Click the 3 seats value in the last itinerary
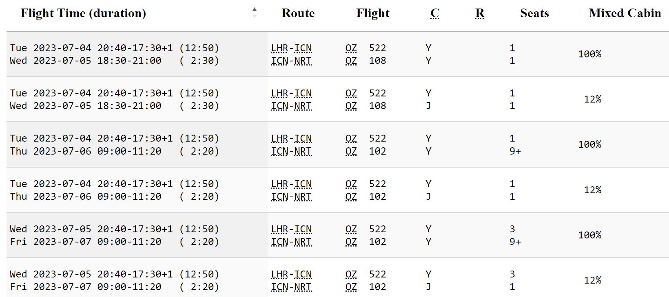669x297 pixels. pyautogui.click(x=512, y=274)
